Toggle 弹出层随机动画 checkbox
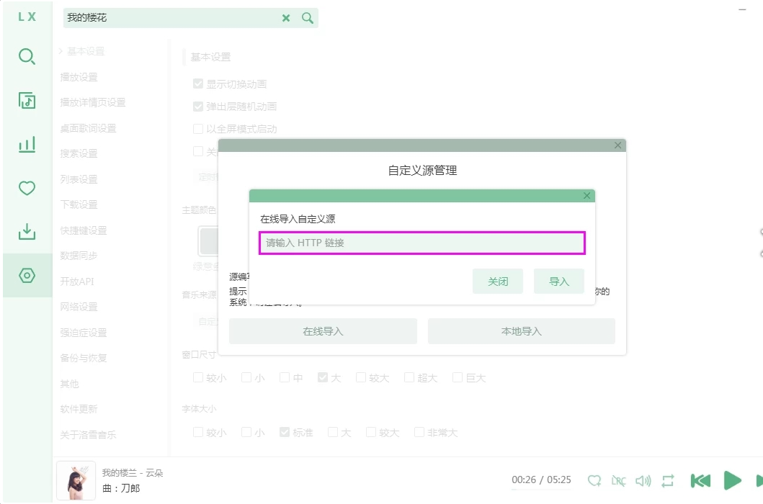The image size is (763, 504). 198,107
